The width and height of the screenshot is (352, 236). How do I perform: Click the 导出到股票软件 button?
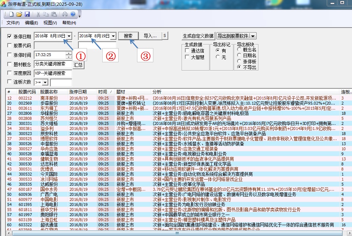click(x=233, y=36)
